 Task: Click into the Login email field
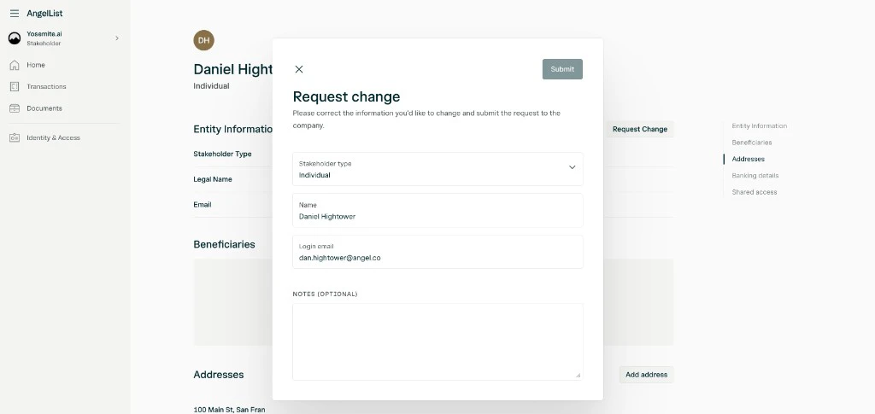[x=437, y=252]
